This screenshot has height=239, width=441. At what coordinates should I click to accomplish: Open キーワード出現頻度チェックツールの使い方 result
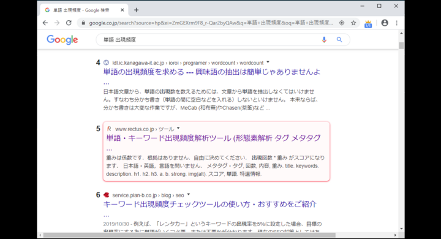click(210, 204)
